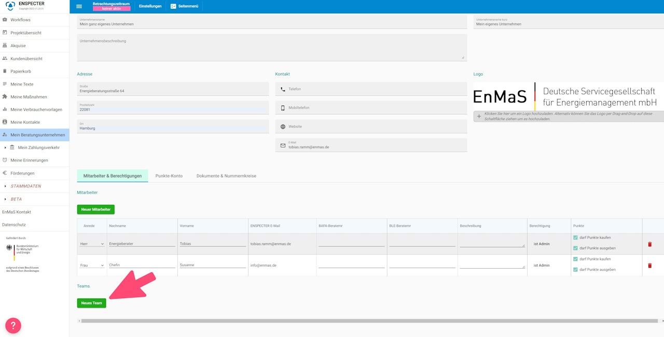Delete employee Susanne Chefin with trash icon
This screenshot has height=337, width=664.
[649, 266]
